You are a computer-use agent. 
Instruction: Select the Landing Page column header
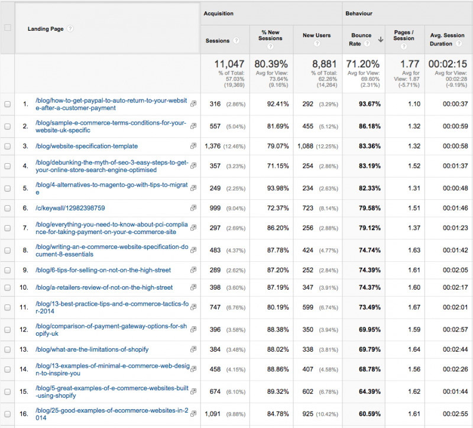click(x=46, y=29)
